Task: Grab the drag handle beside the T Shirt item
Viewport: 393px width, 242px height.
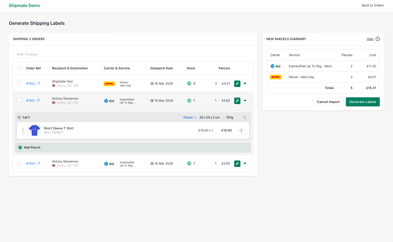Action: click(x=23, y=130)
